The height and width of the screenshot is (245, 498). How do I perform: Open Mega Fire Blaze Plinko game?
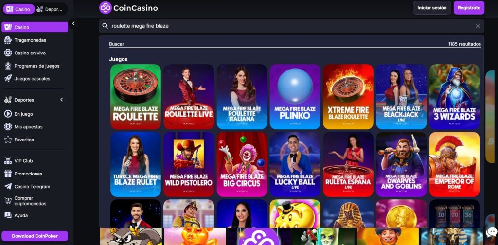295,97
